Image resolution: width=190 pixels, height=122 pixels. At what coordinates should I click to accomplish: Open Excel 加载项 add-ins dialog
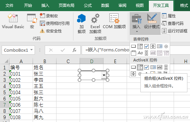tap(95, 24)
